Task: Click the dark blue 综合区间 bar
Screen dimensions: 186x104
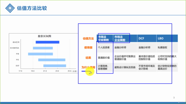Action: pos(47,42)
